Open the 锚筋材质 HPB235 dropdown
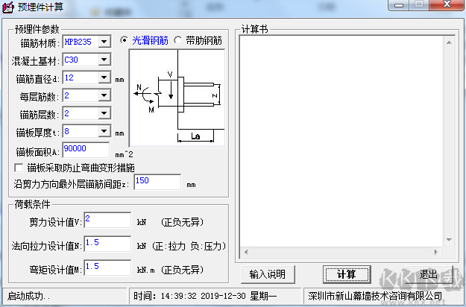Image resolution: width=466 pixels, height=307 pixels. (104, 42)
